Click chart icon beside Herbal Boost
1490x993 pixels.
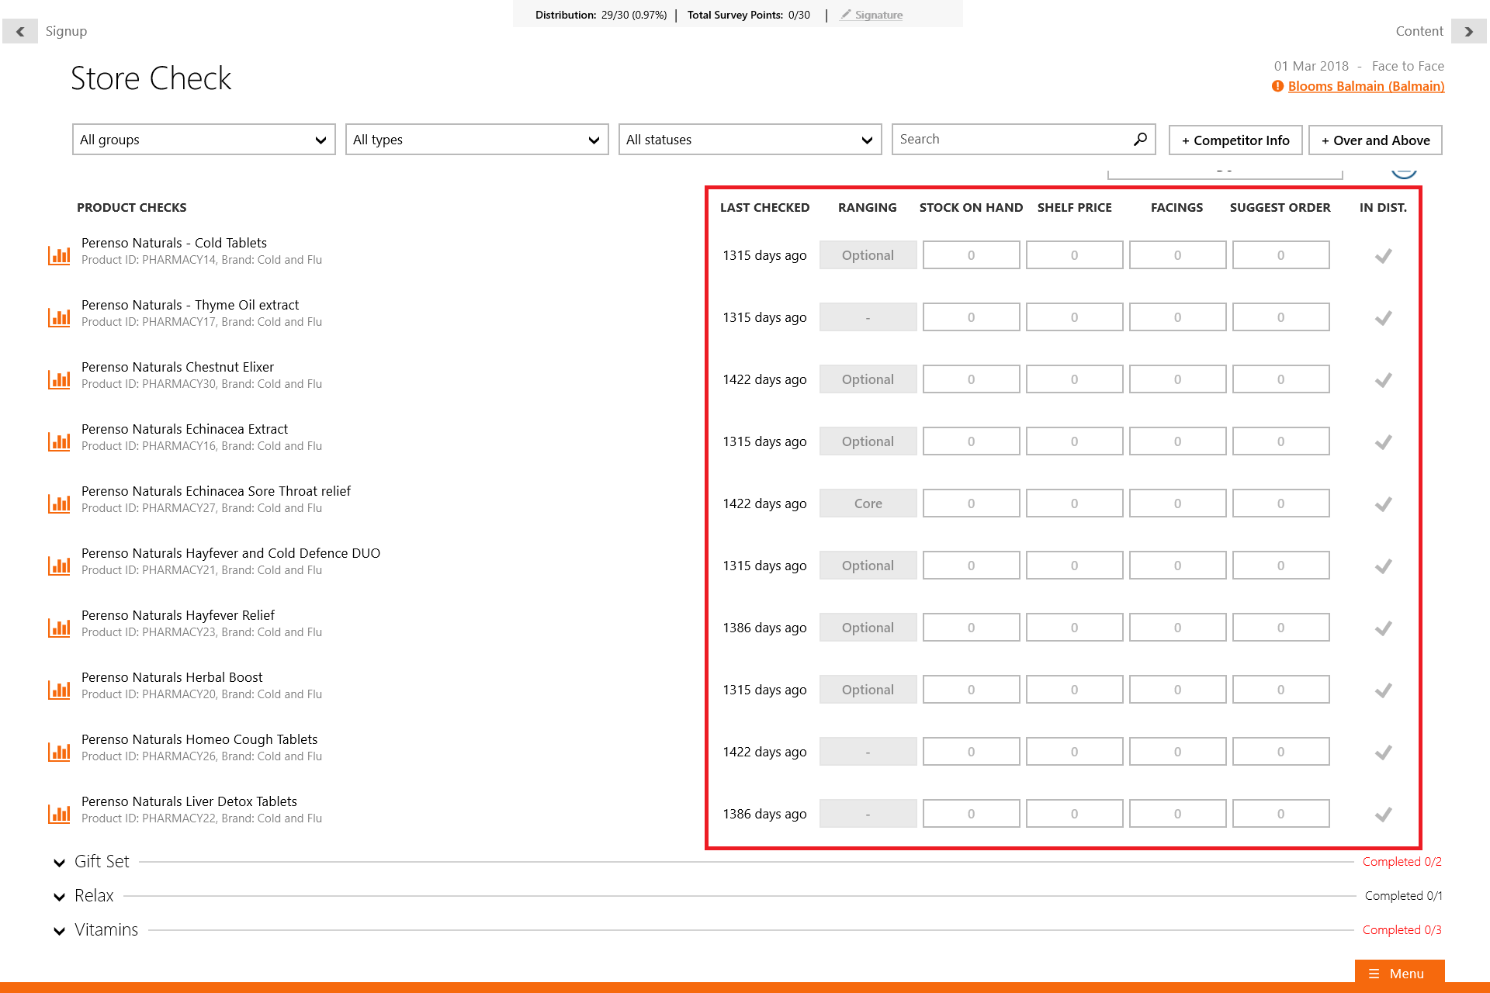(59, 690)
